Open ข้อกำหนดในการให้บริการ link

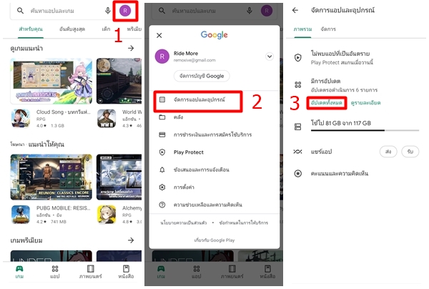click(244, 222)
